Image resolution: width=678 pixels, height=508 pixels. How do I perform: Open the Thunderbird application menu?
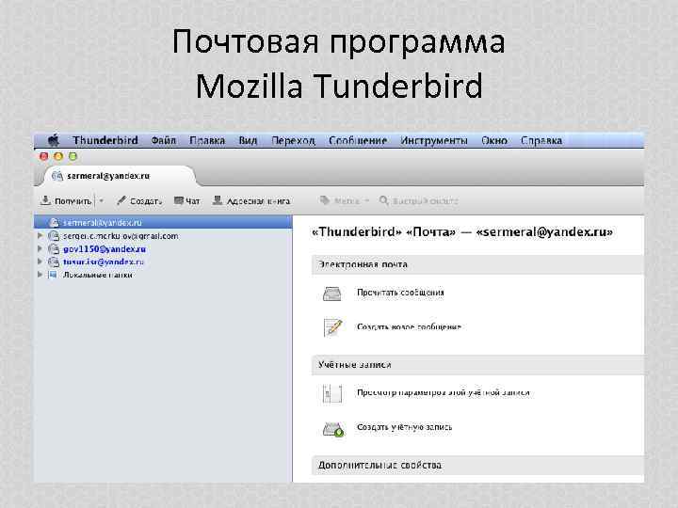click(x=105, y=140)
